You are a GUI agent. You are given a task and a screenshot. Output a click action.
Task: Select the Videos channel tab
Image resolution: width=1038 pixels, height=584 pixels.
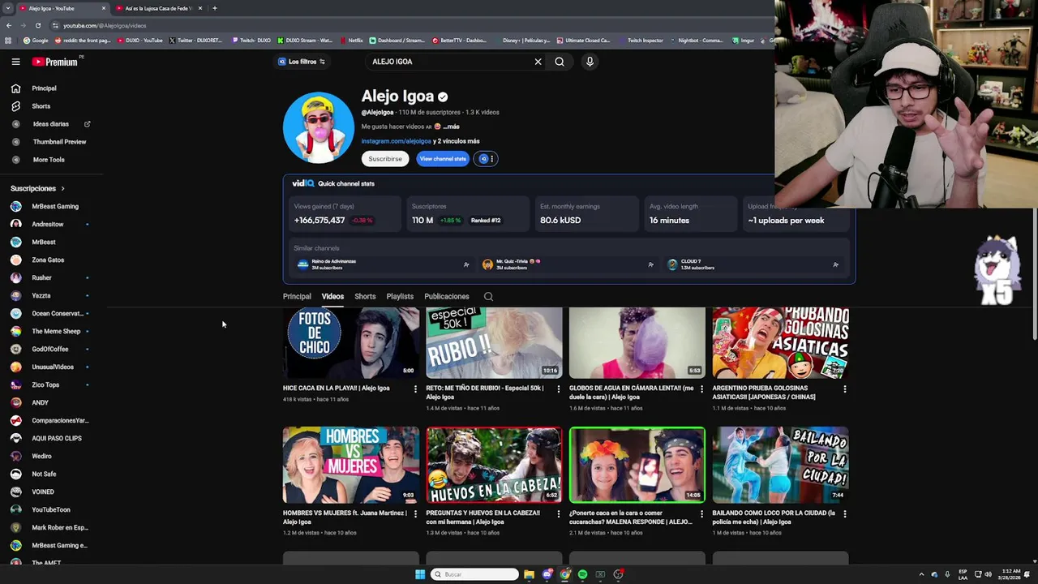[332, 297]
